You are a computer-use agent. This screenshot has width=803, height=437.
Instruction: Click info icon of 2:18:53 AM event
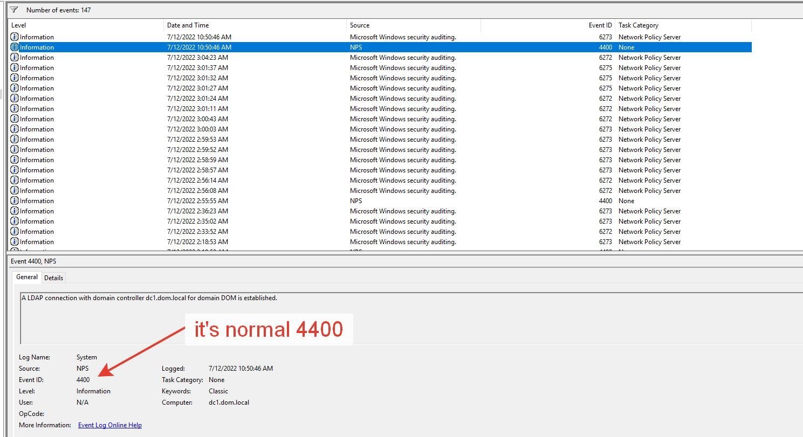click(15, 241)
